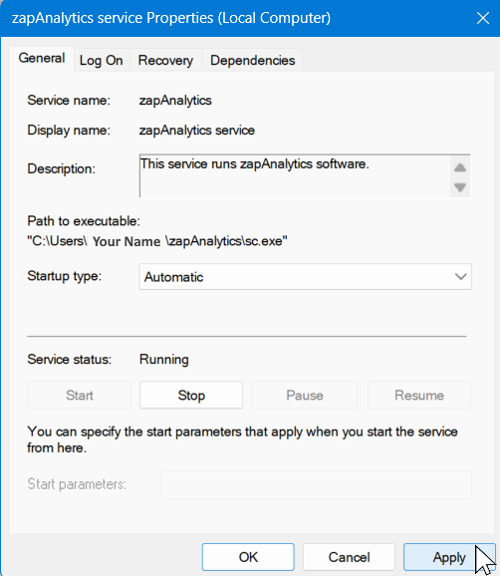Close the zapAnalytics Properties dialog

coord(483,18)
